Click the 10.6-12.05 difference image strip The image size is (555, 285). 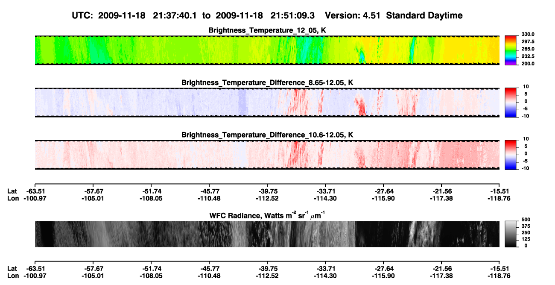(x=267, y=155)
